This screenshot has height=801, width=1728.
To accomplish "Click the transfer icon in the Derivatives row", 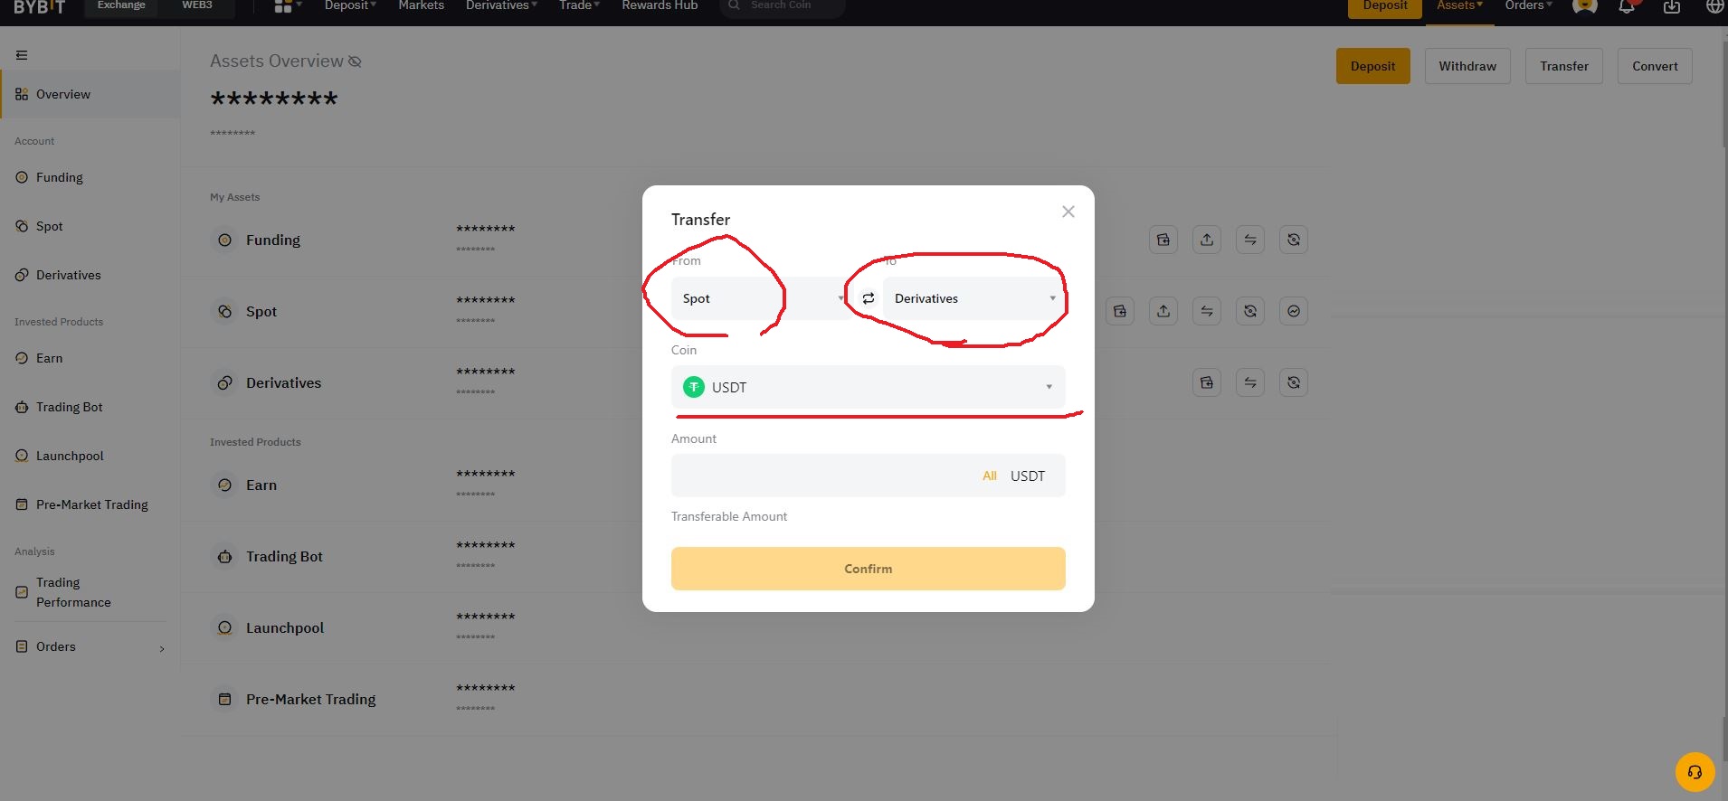I will pos(1250,382).
